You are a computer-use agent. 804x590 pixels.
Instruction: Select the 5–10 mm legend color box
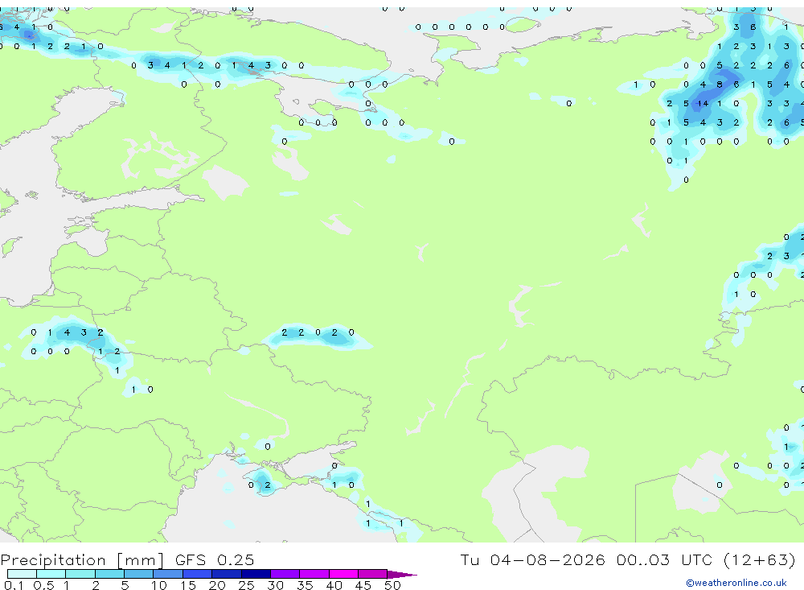[x=139, y=574]
